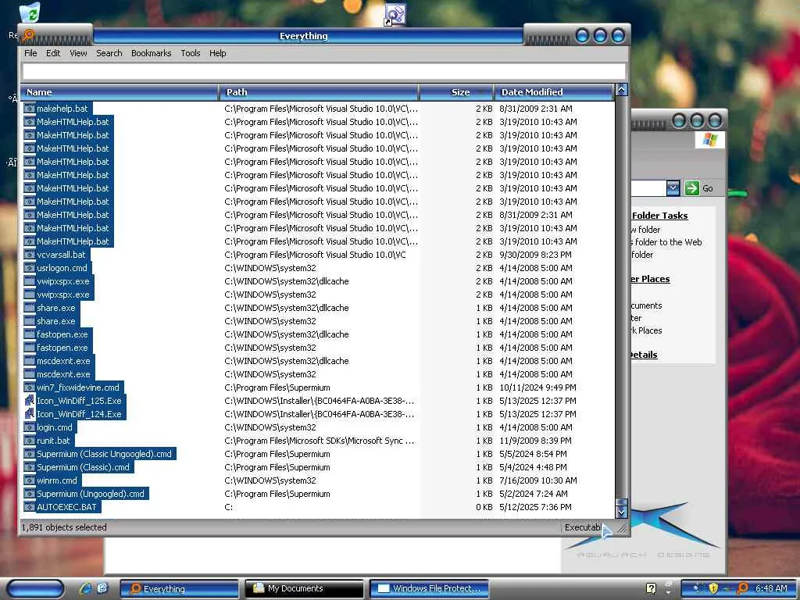The image size is (800, 600).
Task: Click the makehelp.bat file icon
Action: pos(30,109)
